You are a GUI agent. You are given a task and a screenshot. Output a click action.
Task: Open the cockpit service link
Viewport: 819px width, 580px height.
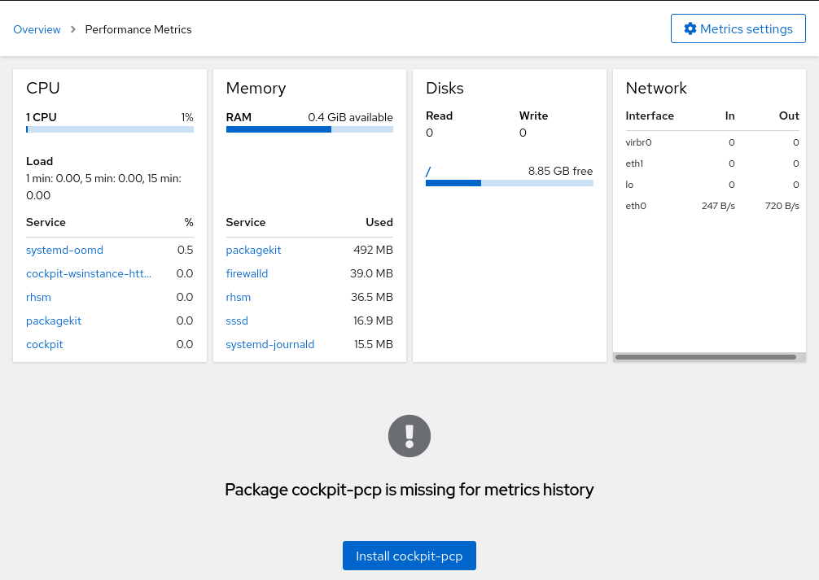click(x=45, y=344)
